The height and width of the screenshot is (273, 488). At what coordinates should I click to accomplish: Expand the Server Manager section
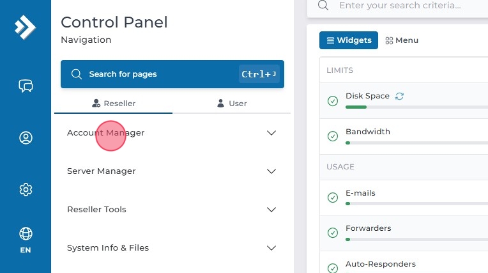pyautogui.click(x=172, y=171)
